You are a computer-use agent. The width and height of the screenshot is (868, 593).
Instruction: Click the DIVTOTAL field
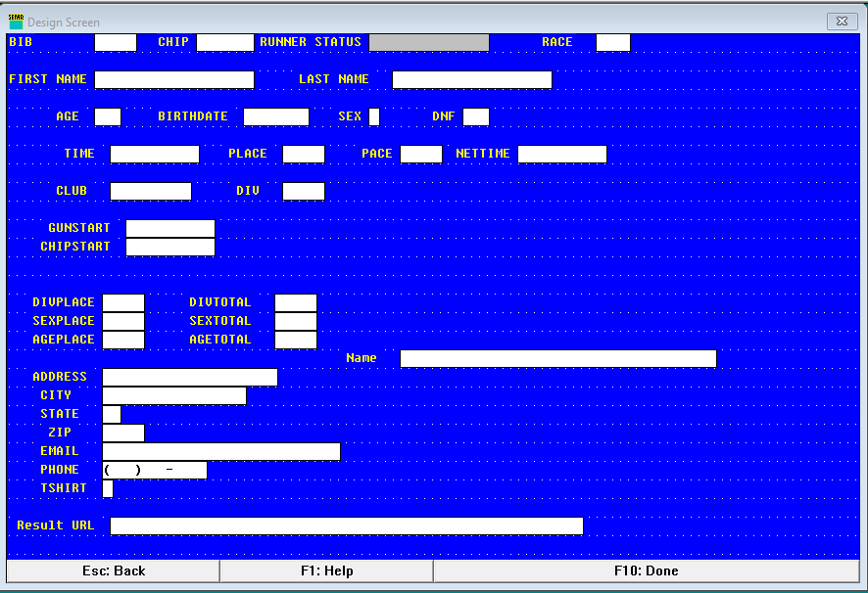pos(296,302)
